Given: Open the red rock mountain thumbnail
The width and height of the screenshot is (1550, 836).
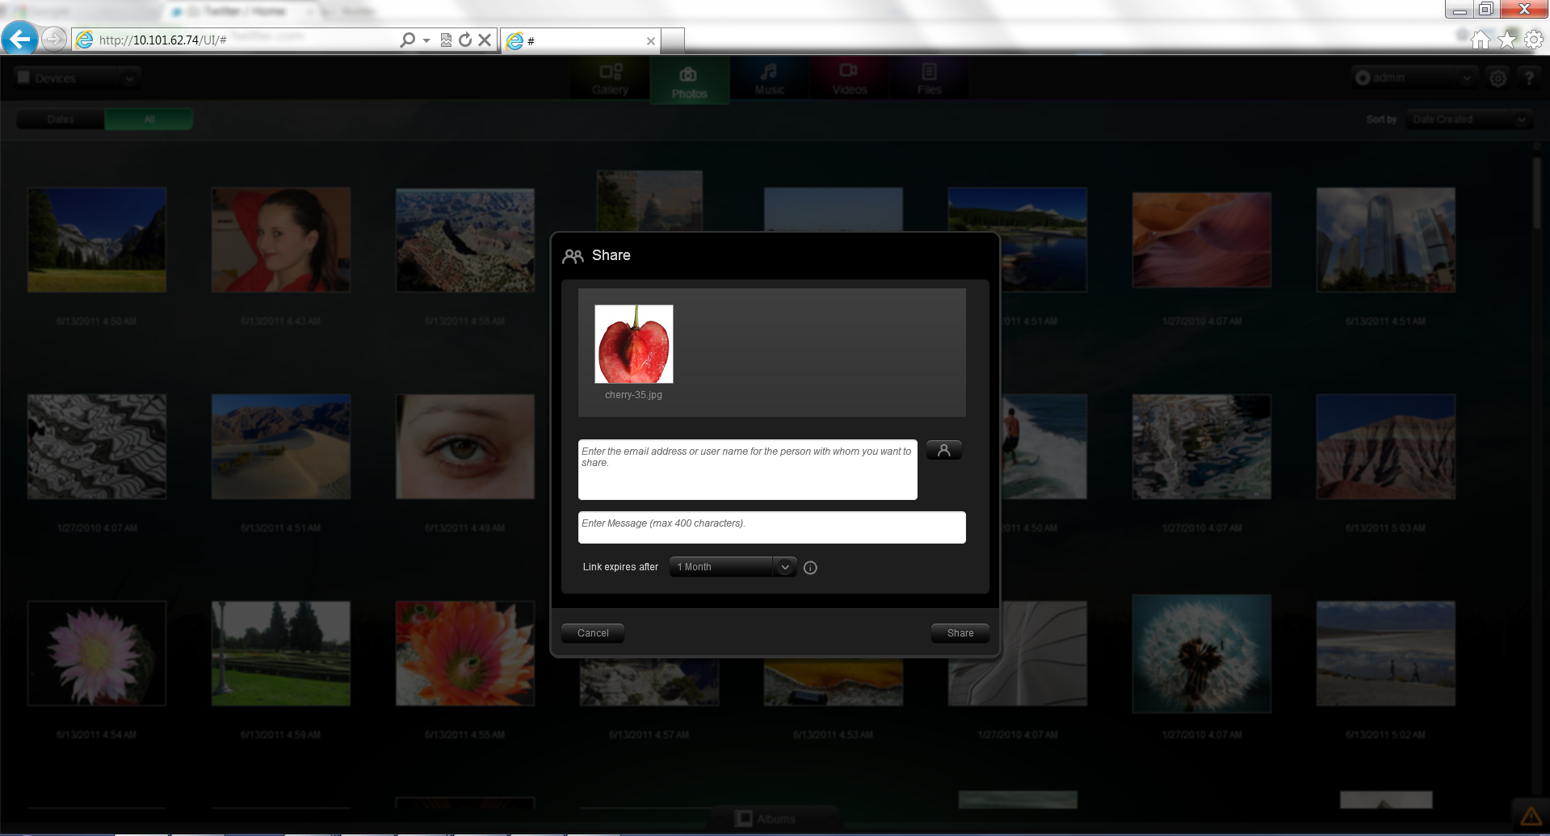Looking at the screenshot, I should click(1386, 447).
